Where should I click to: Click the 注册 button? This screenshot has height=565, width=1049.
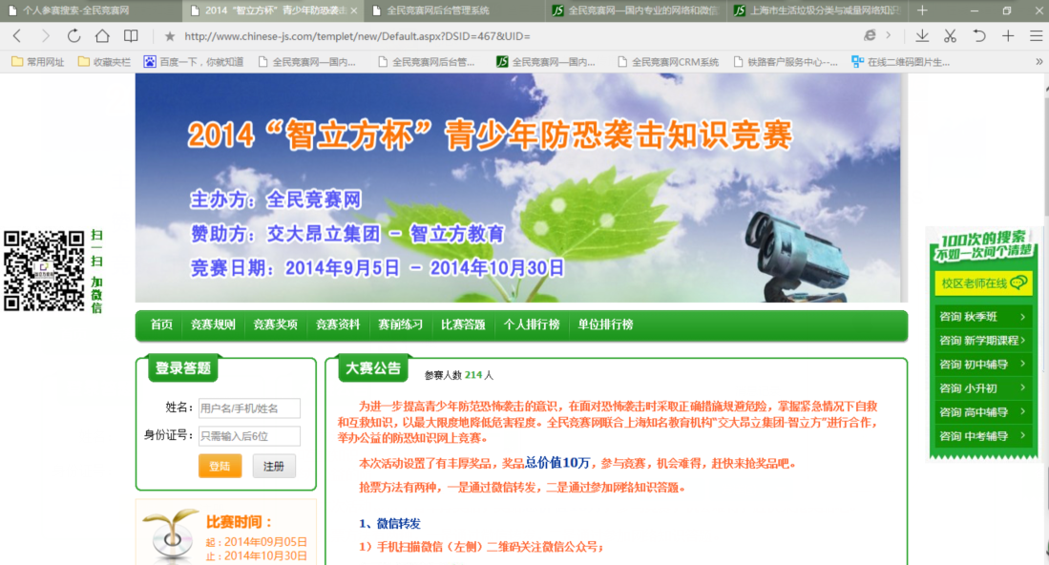pyautogui.click(x=274, y=466)
